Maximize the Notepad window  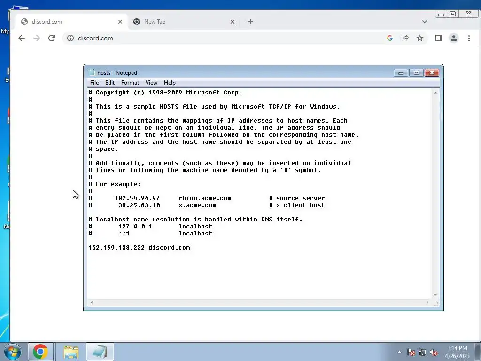coord(416,73)
